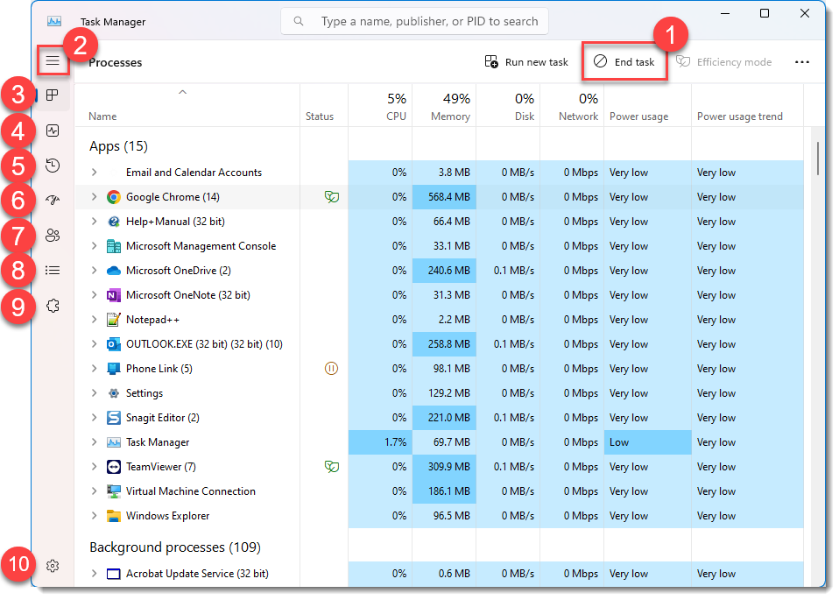Image resolution: width=839 pixels, height=600 pixels.
Task: Open the Startup apps view
Action: (53, 200)
